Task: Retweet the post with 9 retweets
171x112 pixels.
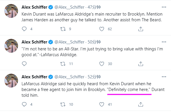Action: [63, 29]
